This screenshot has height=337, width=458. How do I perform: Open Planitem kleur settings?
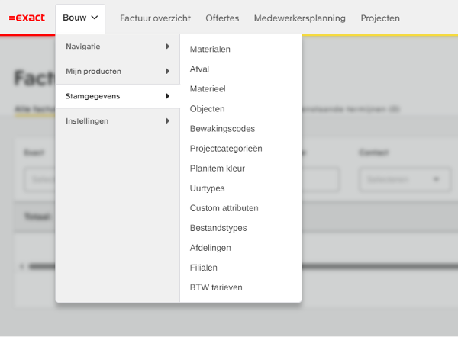coord(217,168)
